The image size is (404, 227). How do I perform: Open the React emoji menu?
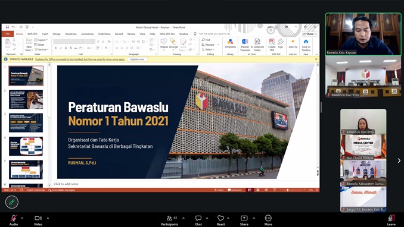[220, 220]
